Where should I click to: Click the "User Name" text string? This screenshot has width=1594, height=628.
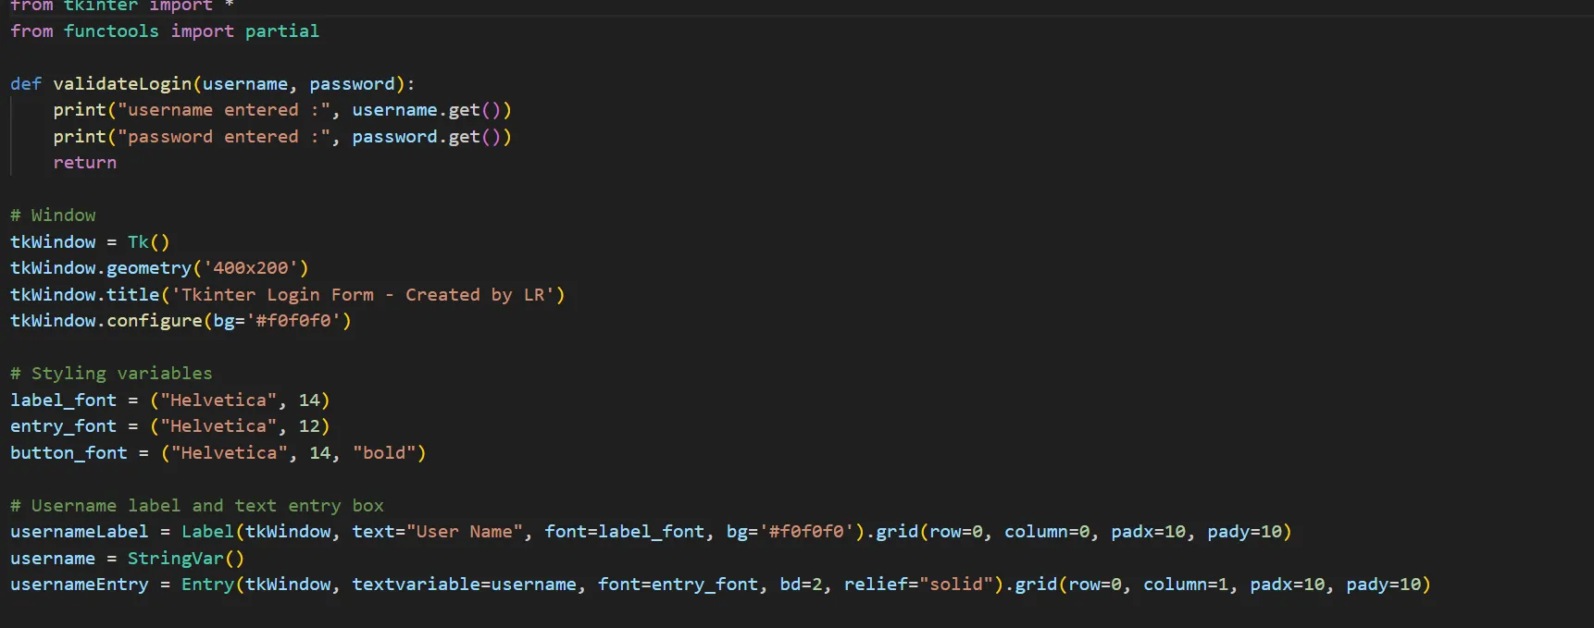pyautogui.click(x=465, y=532)
